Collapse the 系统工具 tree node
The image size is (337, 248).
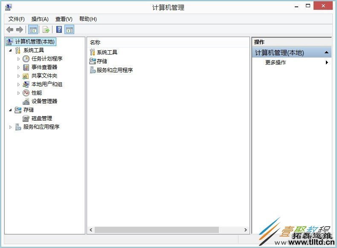pos(10,50)
